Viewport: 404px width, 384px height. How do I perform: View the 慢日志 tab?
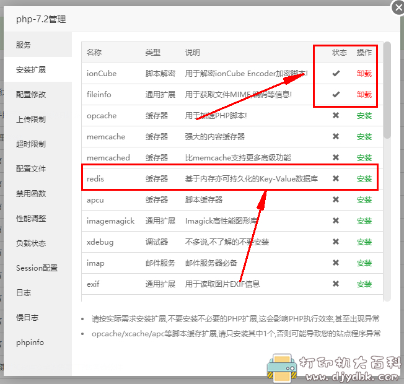pos(38,317)
